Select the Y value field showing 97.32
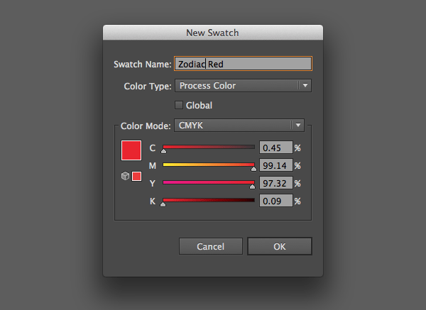 [276, 184]
